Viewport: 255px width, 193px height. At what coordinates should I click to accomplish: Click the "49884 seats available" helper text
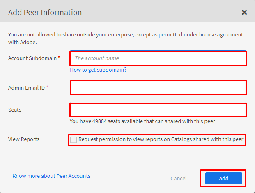(142, 121)
